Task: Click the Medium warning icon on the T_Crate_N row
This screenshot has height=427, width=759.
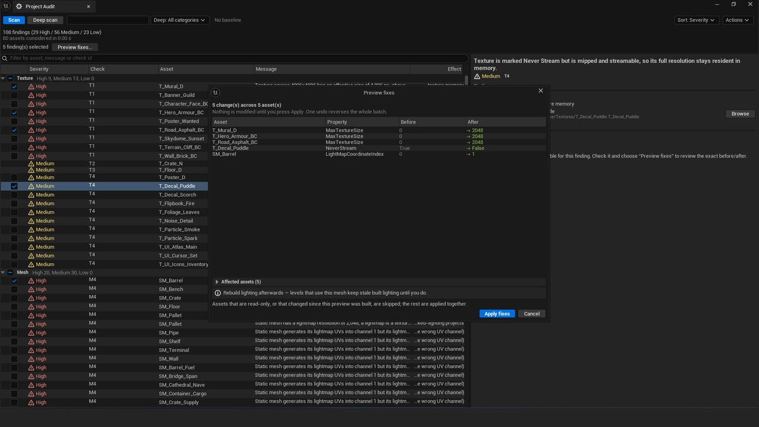Action: click(x=31, y=164)
